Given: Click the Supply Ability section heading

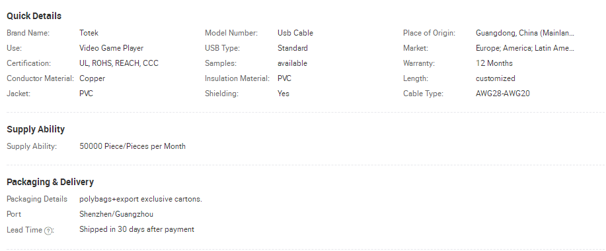Looking at the screenshot, I should pyautogui.click(x=36, y=129).
